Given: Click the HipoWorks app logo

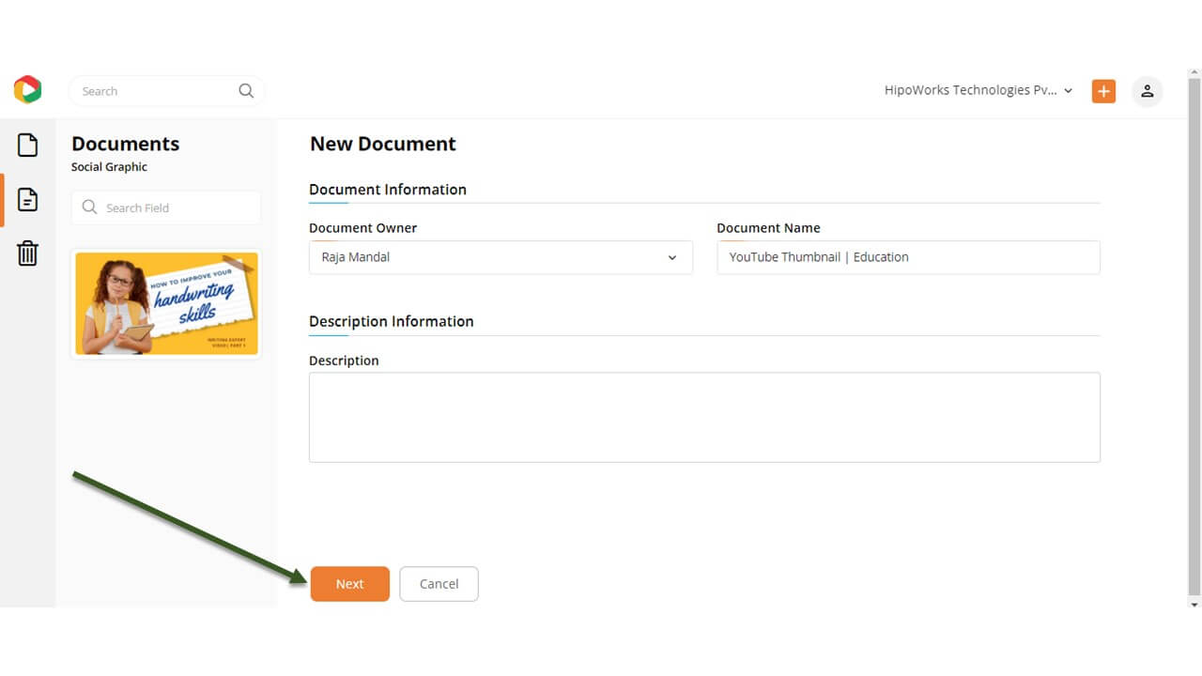Looking at the screenshot, I should pos(27,90).
